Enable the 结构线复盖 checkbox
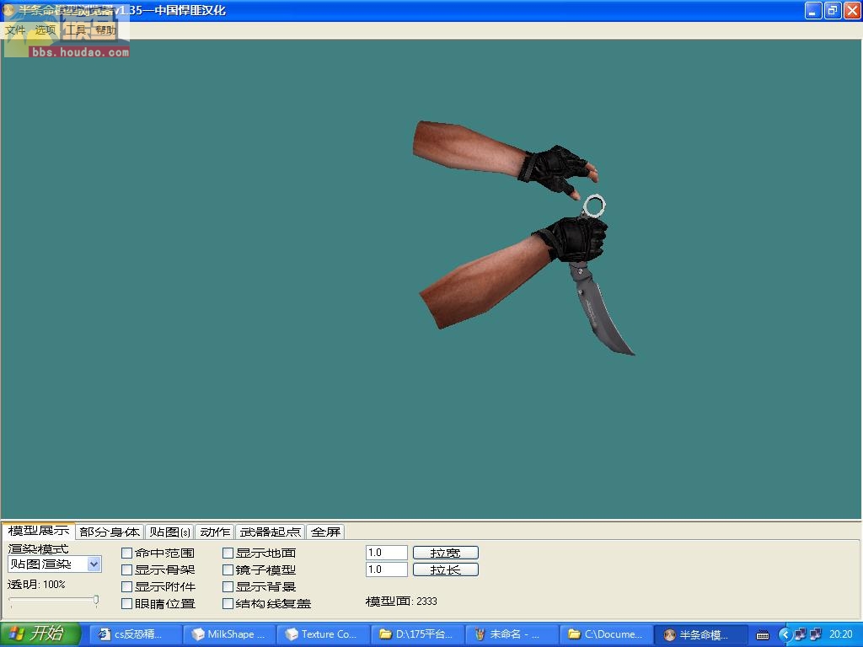The width and height of the screenshot is (863, 647). pos(228,604)
